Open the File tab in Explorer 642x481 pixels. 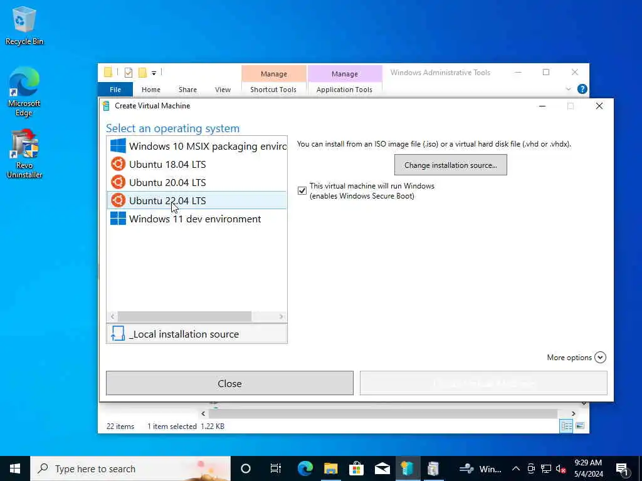click(x=115, y=90)
